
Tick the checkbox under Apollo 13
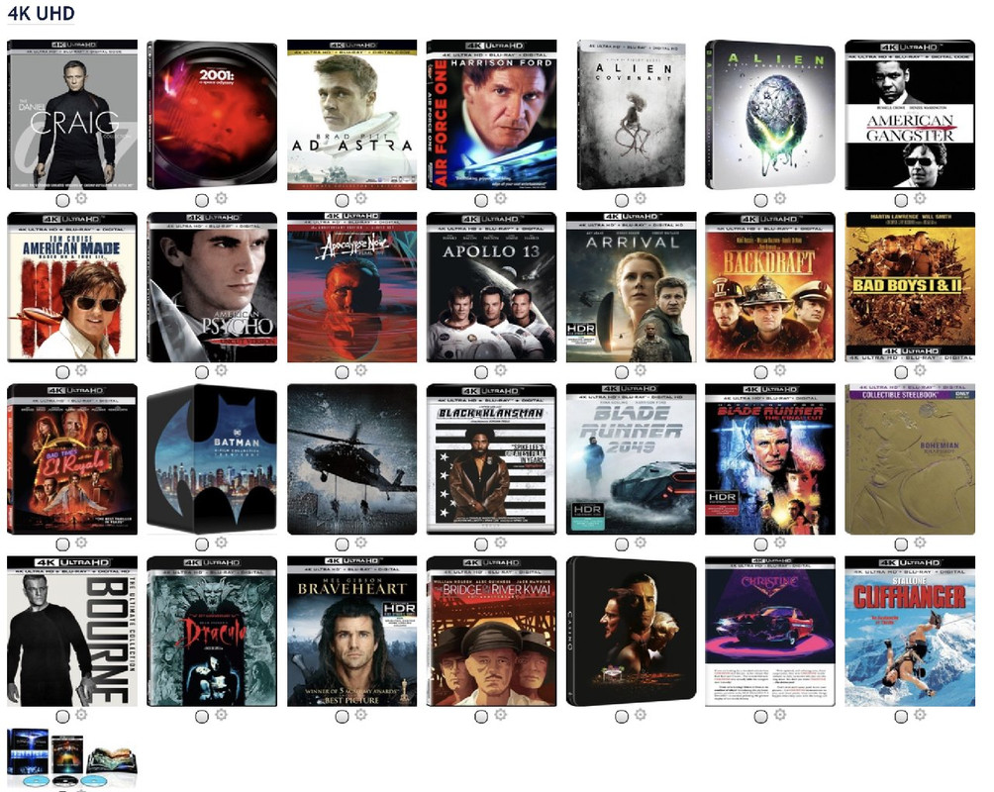click(481, 372)
